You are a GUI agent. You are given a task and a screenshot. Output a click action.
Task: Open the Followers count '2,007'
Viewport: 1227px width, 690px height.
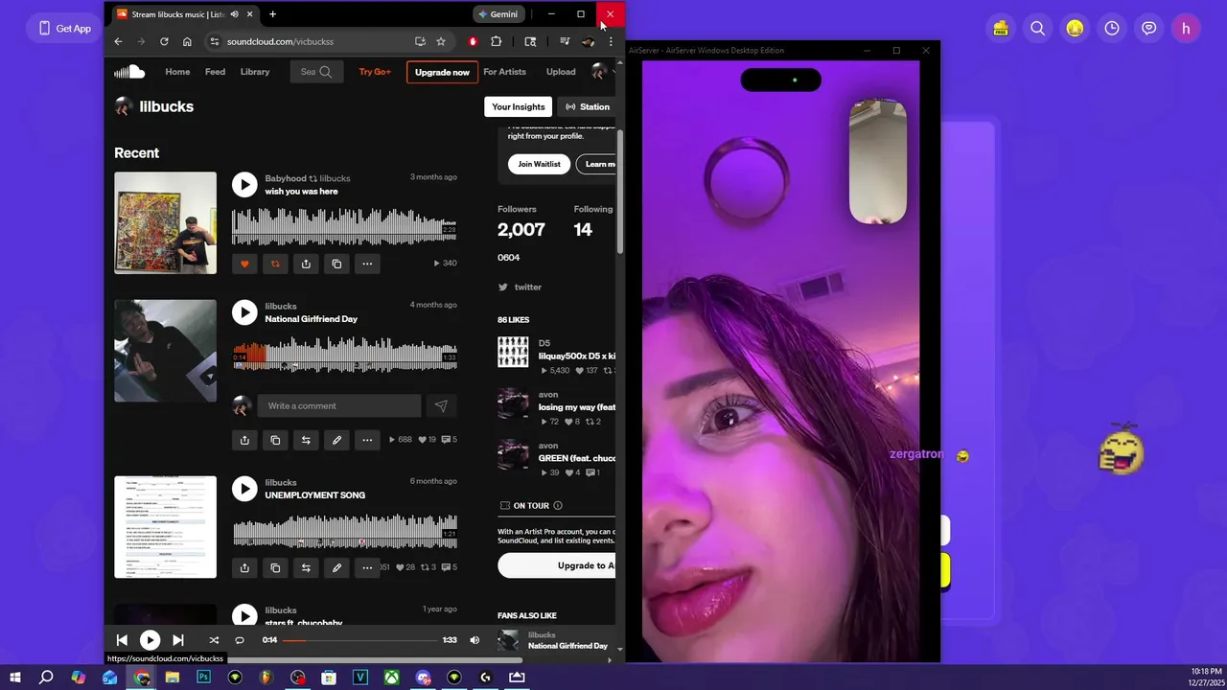pos(521,230)
